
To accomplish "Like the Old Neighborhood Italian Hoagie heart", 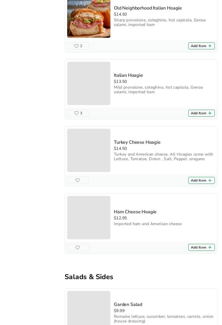I will pyautogui.click(x=78, y=46).
